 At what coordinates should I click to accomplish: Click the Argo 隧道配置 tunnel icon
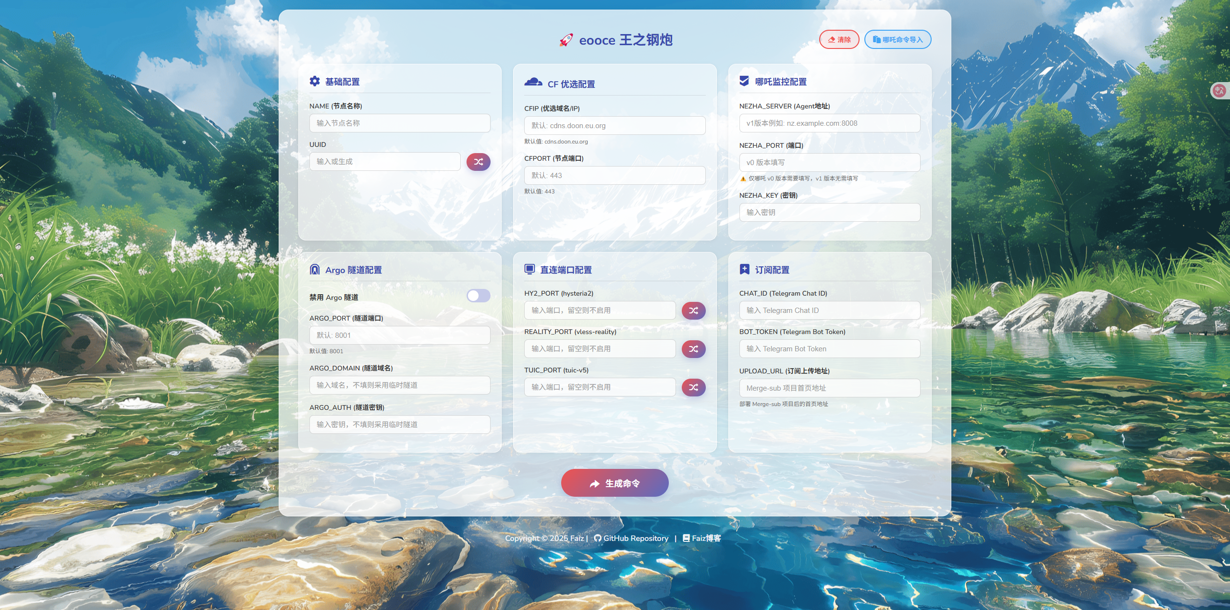pyautogui.click(x=315, y=269)
